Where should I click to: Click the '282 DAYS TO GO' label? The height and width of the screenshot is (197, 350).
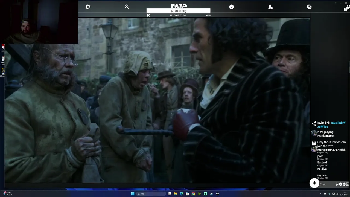pos(178,15)
